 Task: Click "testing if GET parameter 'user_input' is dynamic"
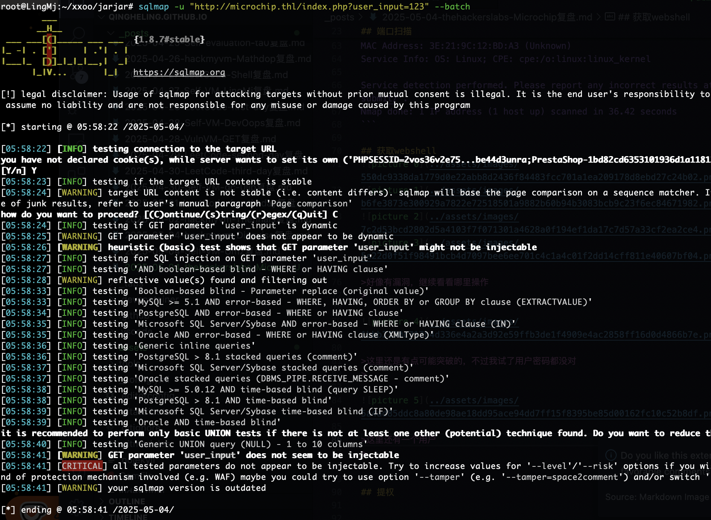[x=215, y=225]
